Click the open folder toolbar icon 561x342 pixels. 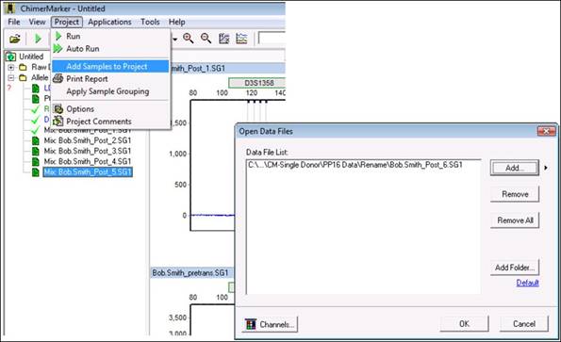click(15, 39)
